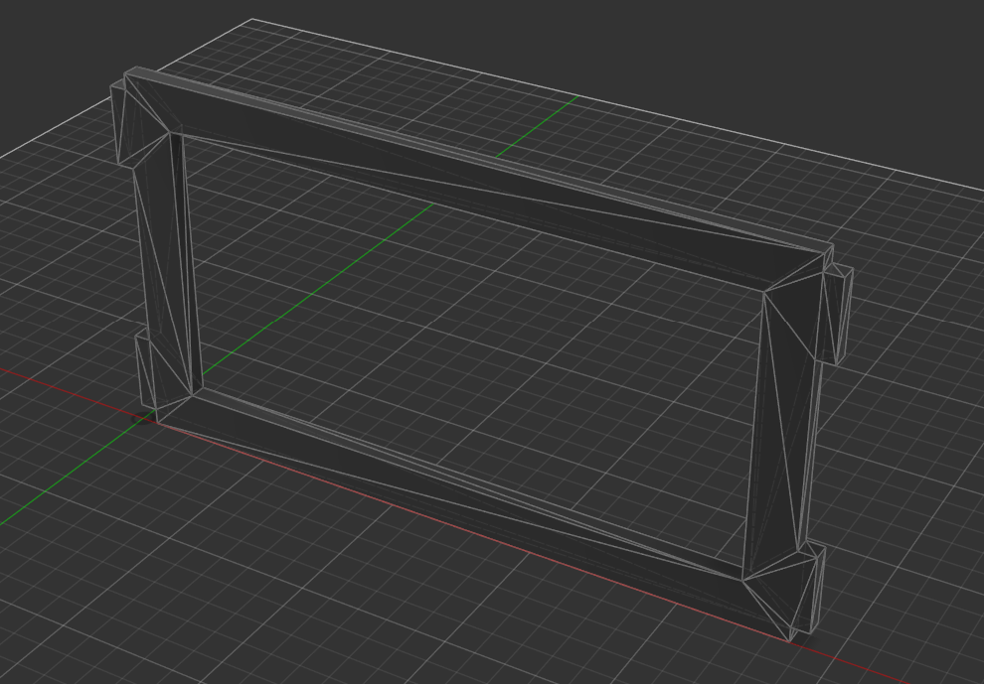
Task: Click the white boundary edge of the grid
Action: pyautogui.click(x=596, y=99)
